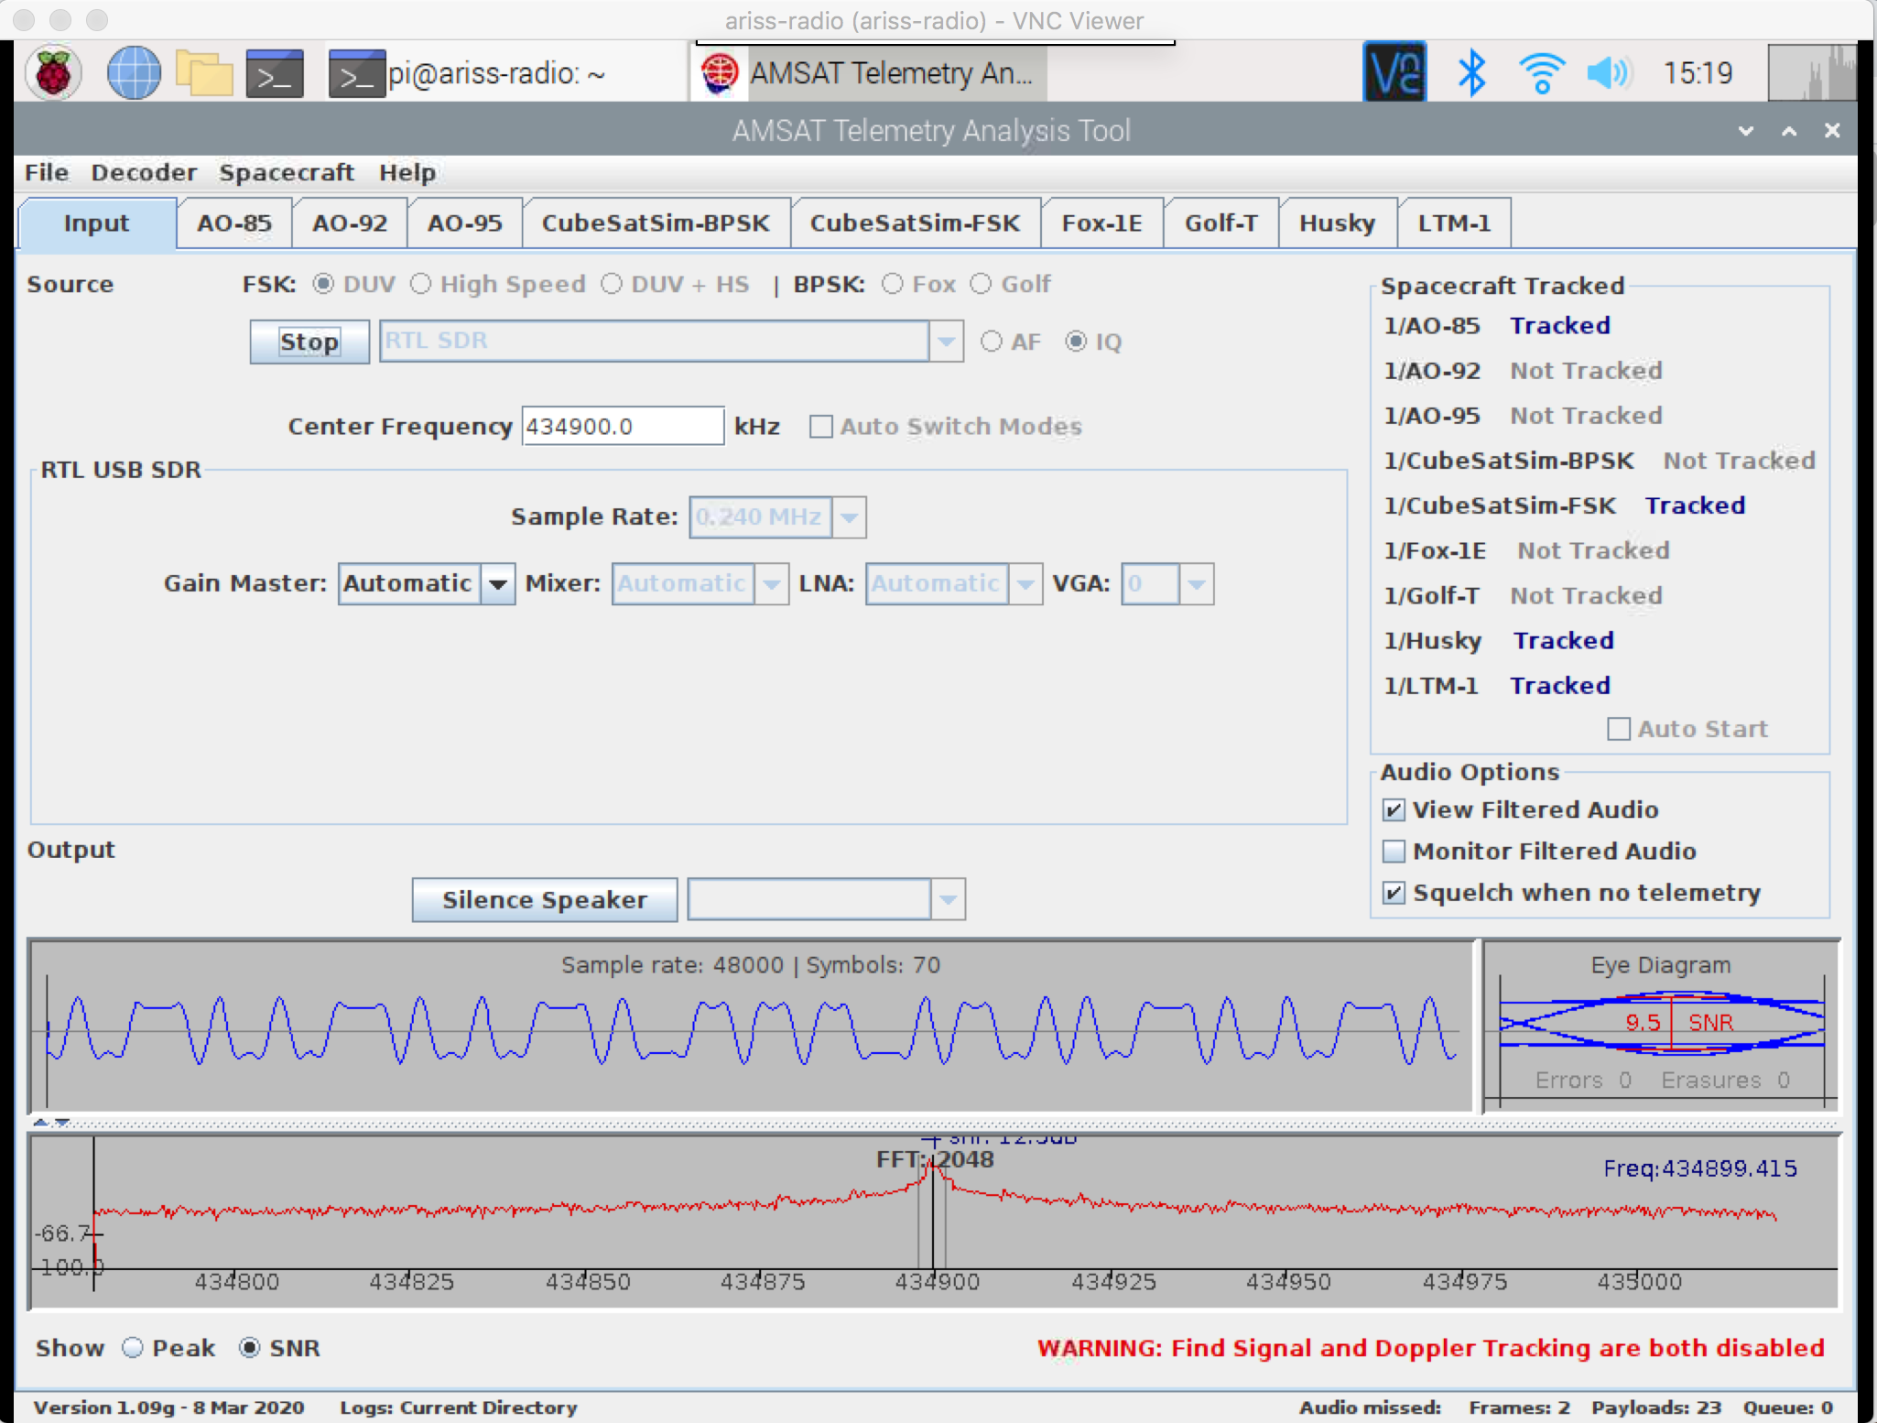This screenshot has height=1423, width=1877.
Task: Click the CPU usage monitor graph
Action: click(x=1812, y=72)
